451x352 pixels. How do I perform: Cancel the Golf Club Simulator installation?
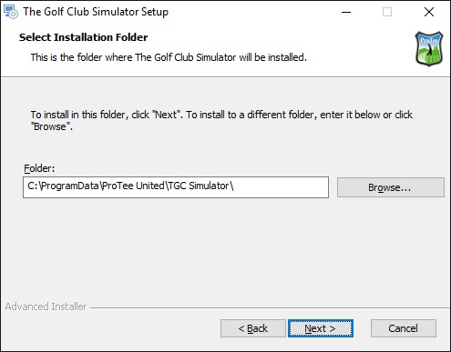[404, 328]
